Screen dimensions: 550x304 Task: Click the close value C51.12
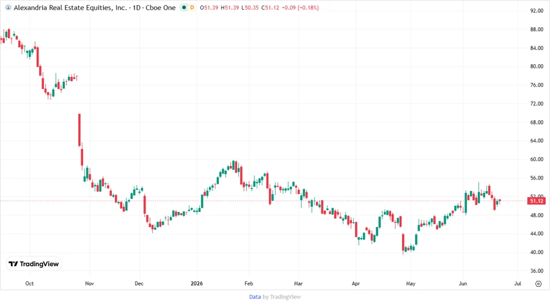point(270,8)
